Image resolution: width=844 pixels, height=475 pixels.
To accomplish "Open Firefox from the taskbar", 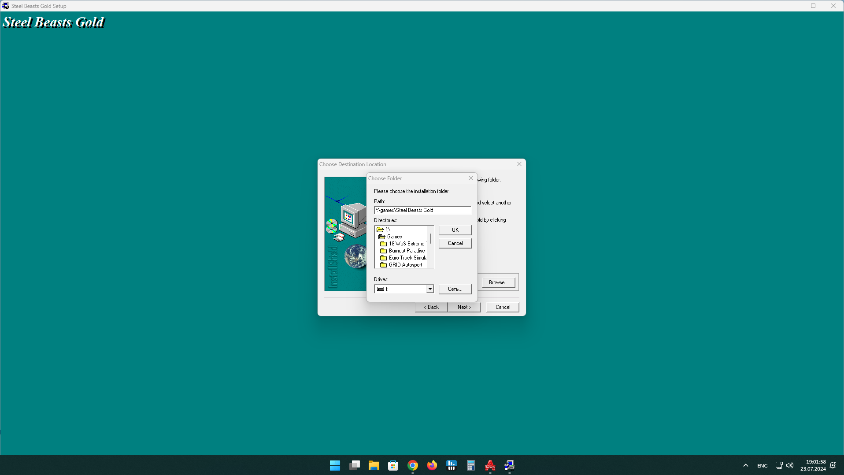I will tap(432, 465).
